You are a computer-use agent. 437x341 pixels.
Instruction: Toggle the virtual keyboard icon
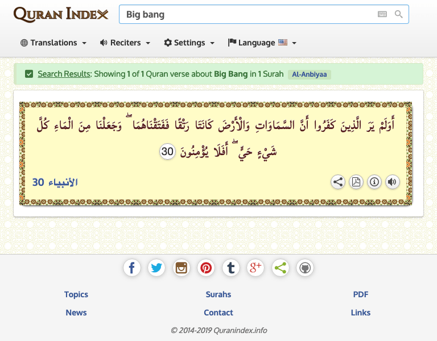pyautogui.click(x=382, y=15)
